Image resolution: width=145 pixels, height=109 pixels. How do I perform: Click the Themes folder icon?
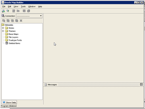point(7,31)
